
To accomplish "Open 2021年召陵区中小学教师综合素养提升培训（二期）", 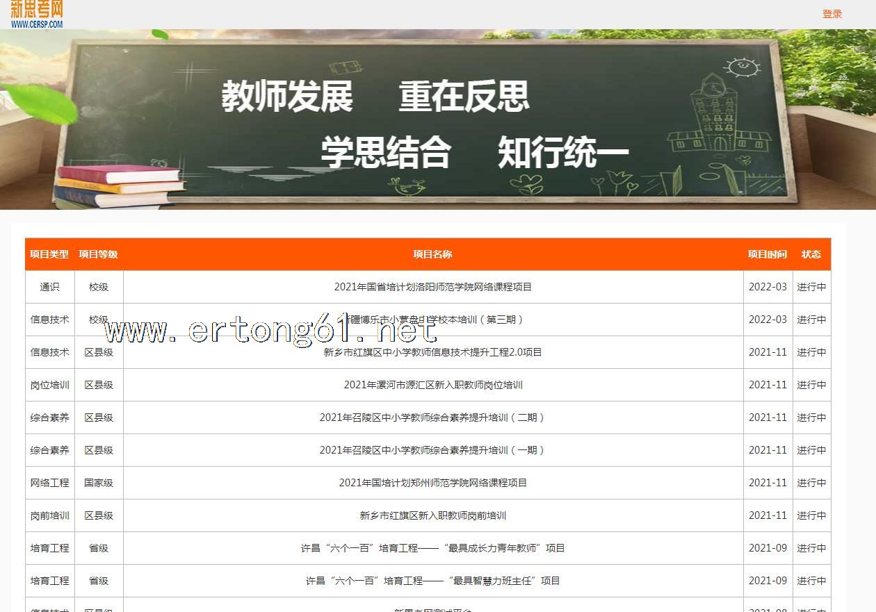I will [432, 417].
